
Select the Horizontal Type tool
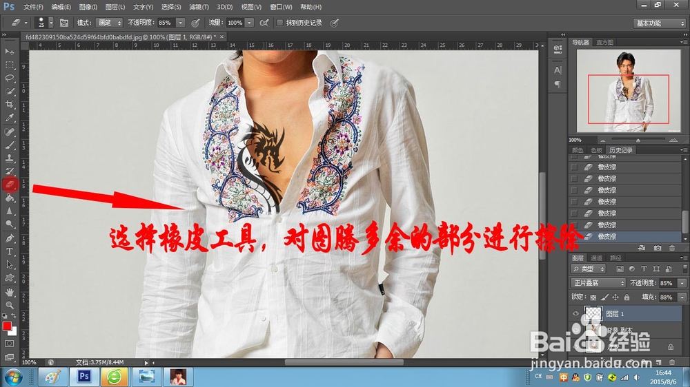pyautogui.click(x=9, y=252)
